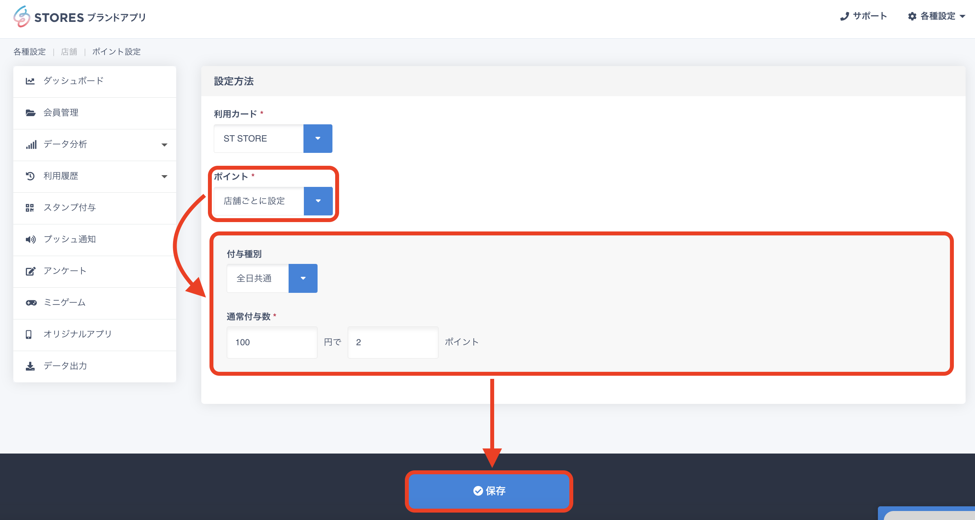Screen dimensions: 975x520
Task: Click the データ出力 download icon
Action: (x=30, y=366)
